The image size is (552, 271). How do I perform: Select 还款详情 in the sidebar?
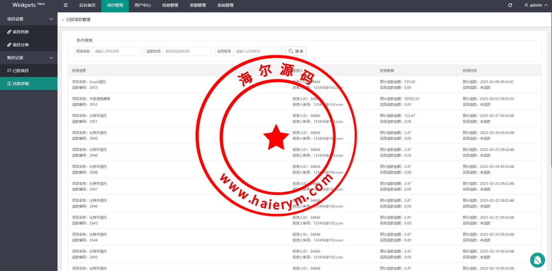[x=21, y=84]
